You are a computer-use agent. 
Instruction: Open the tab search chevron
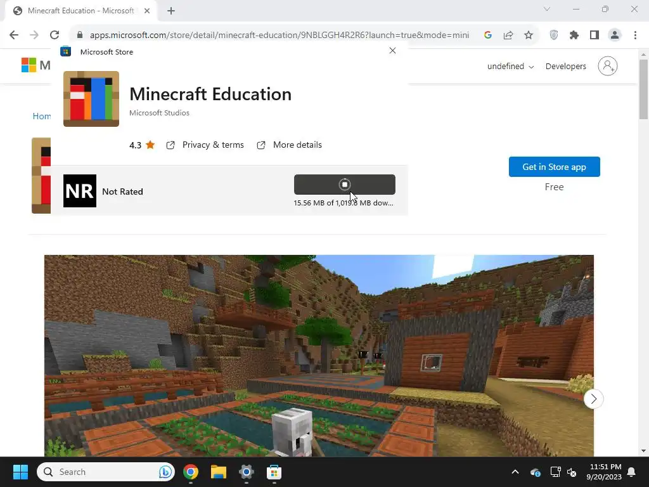pyautogui.click(x=547, y=9)
